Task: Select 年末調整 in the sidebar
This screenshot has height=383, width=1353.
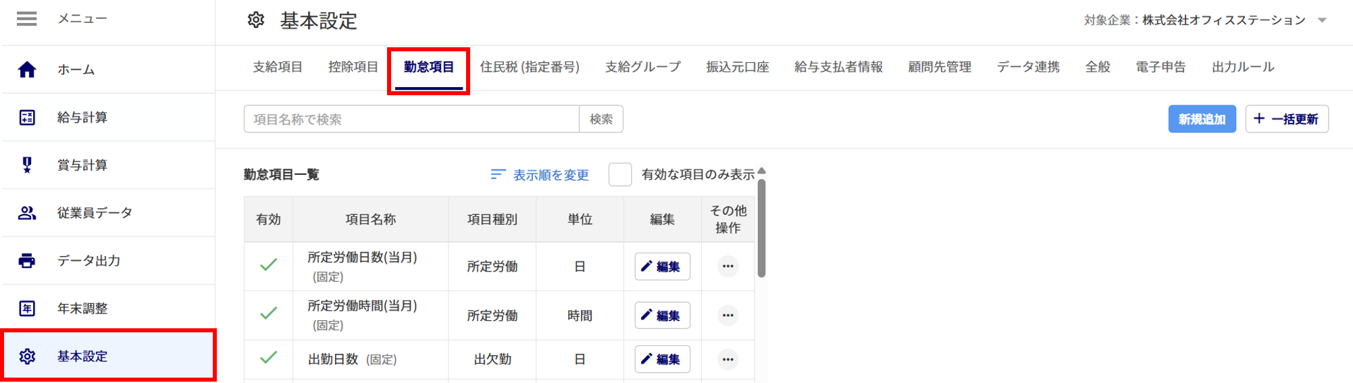Action: pos(108,309)
